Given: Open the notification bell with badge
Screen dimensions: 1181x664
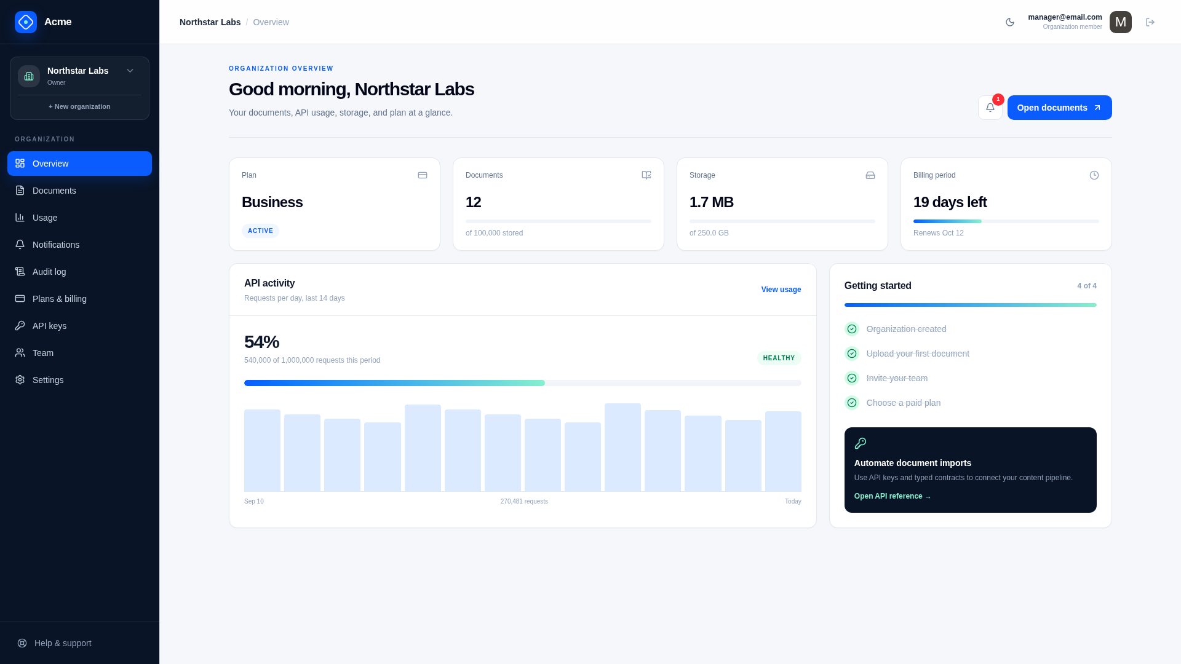Looking at the screenshot, I should tap(990, 108).
